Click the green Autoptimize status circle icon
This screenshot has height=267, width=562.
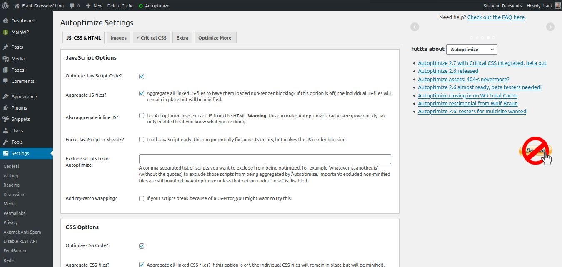pyautogui.click(x=141, y=6)
